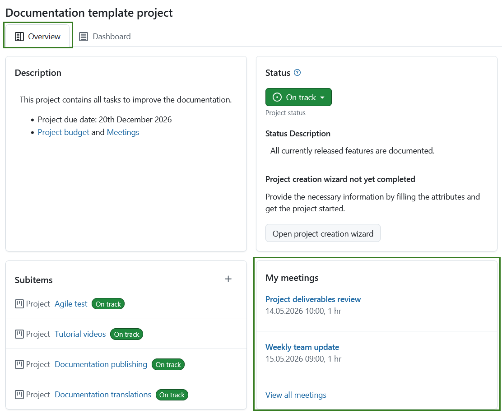Open the Status help question-mark icon
The image size is (502, 414).
(297, 73)
